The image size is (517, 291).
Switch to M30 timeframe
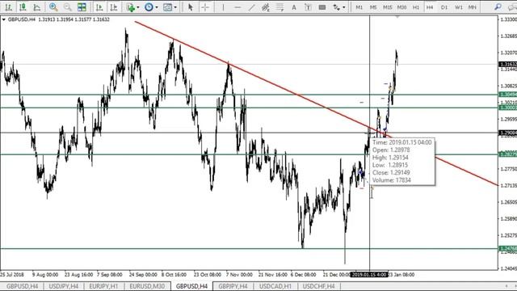(401, 7)
